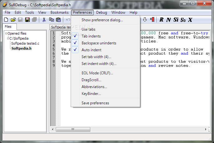Click the gray Save disk icon
Image resolution: width=214 pixels, height=143 pixels.
pyautogui.click(x=20, y=20)
